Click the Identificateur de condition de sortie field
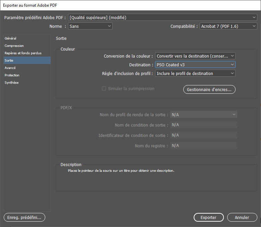Image resolution: width=261 pixels, height=227 pixels. coord(204,135)
